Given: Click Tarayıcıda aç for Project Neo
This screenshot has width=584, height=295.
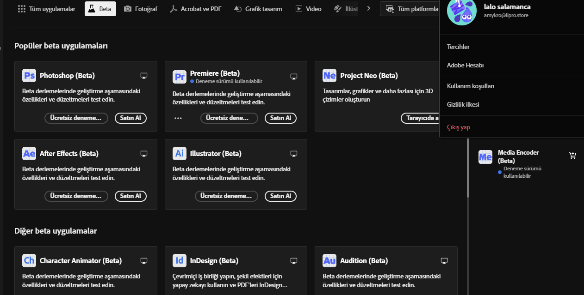Looking at the screenshot, I should pos(420,118).
